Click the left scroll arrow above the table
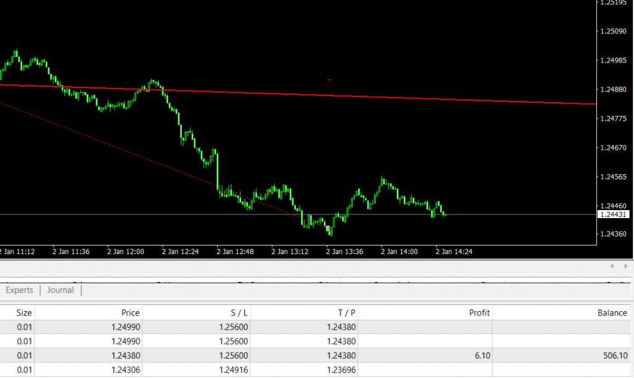Screen dimensions: 634x378 point(612,266)
